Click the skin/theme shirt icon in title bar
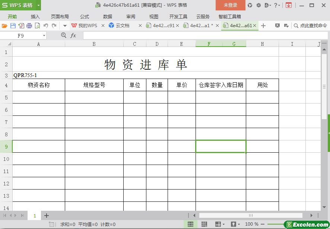This screenshot has height=229, width=330. [250, 5]
